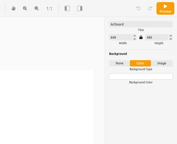Screen dimensions: 177x144
Task: Open the Background Color swatch
Action: coord(141,76)
